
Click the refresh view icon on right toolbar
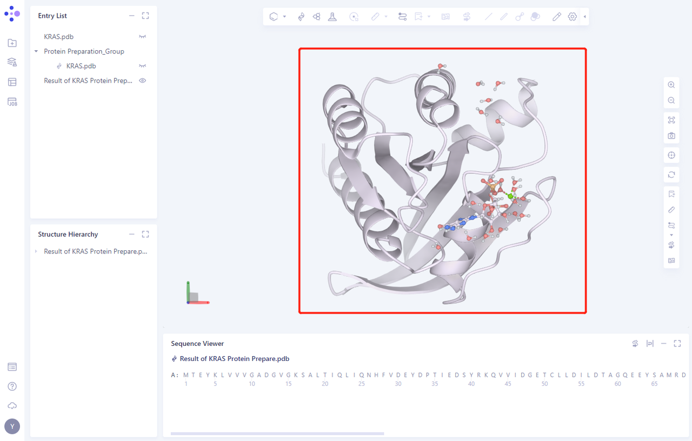671,175
